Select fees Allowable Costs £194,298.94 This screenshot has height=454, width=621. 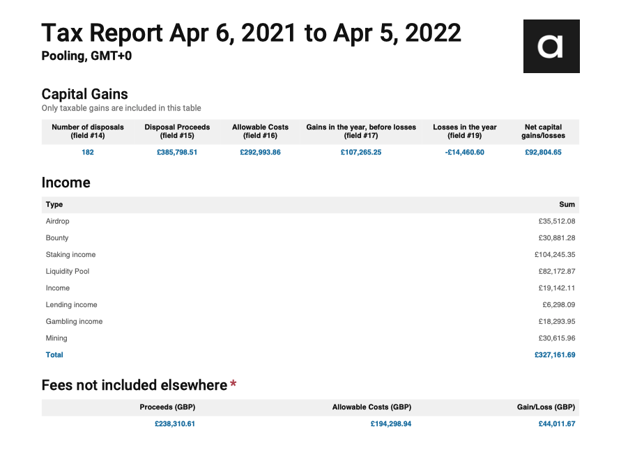(391, 424)
